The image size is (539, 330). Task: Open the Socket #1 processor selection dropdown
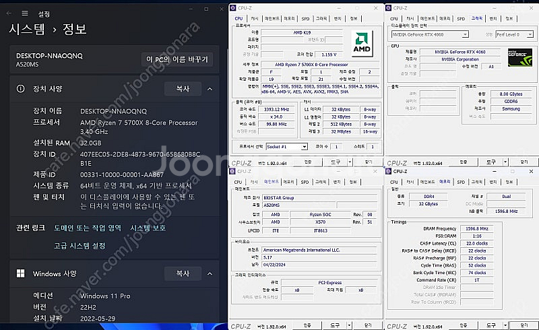305,147
